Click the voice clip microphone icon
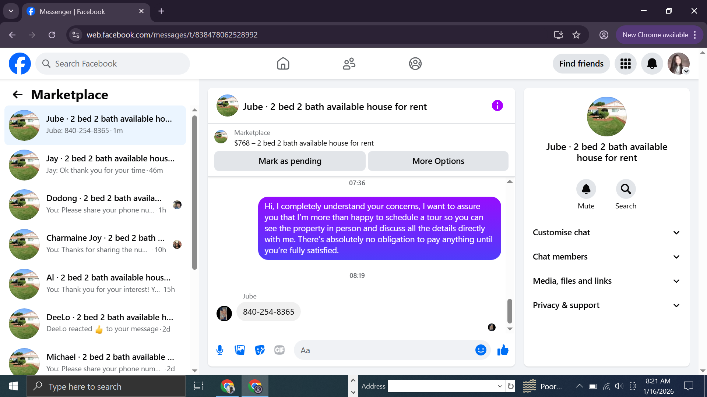 (220, 350)
